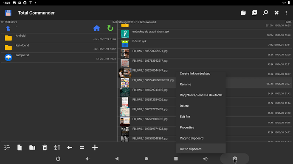Click the select files checklist icon

[7, 148]
